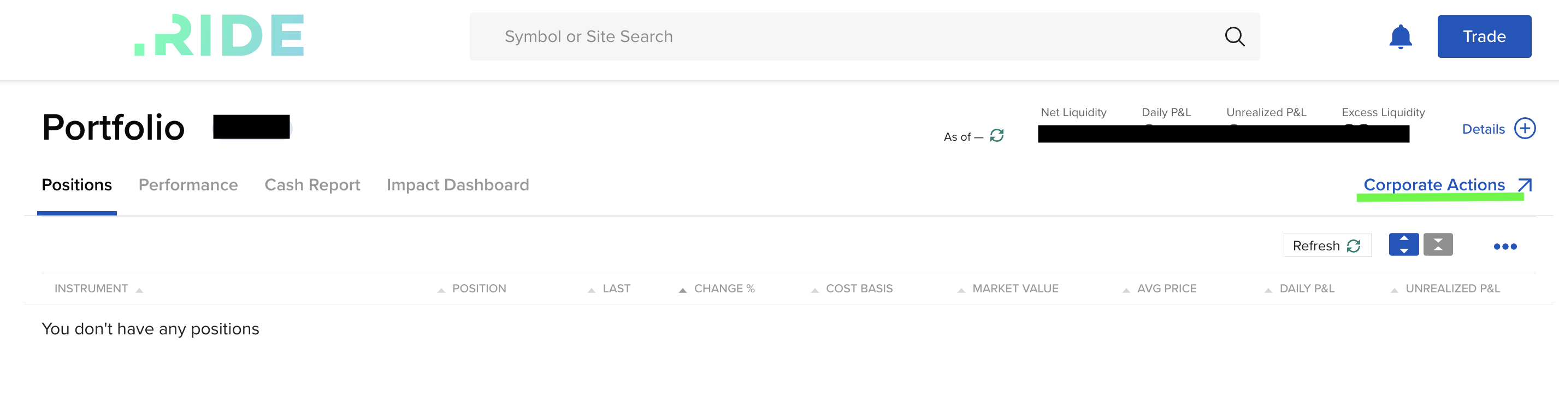1559x420 pixels.
Task: Focus the Symbol or Site Search field
Action: [847, 37]
